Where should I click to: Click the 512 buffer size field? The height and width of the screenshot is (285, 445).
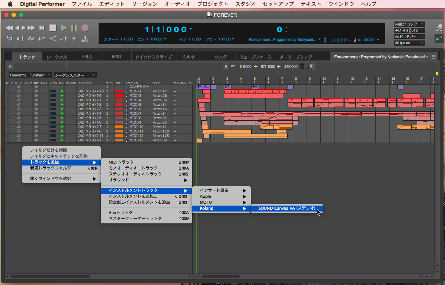[x=418, y=30]
